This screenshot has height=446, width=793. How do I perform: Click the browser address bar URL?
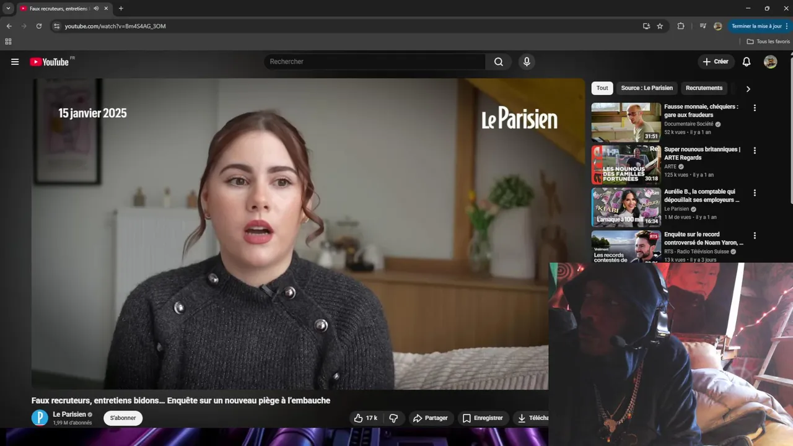(x=115, y=26)
